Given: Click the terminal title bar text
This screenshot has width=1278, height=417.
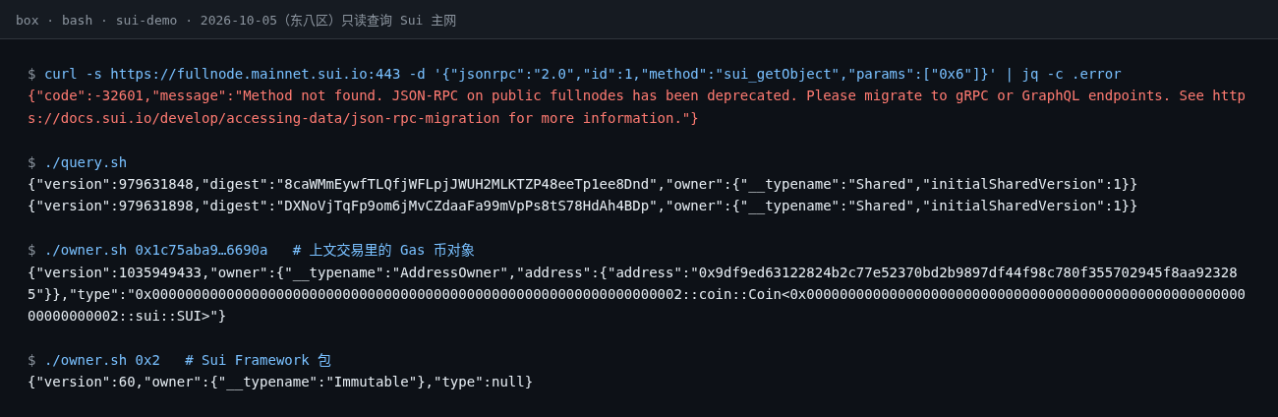Looking at the screenshot, I should click(236, 20).
